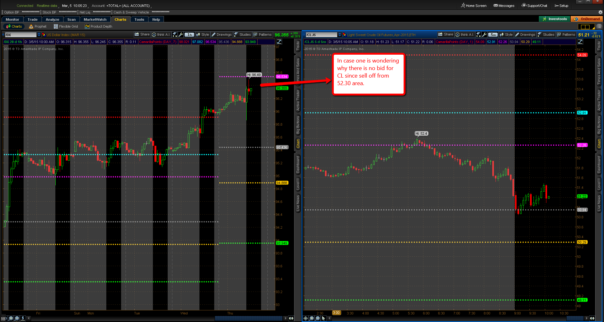Open Drawings menu on the /CLJ5 chart
The image size is (604, 322).
pyautogui.click(x=525, y=35)
